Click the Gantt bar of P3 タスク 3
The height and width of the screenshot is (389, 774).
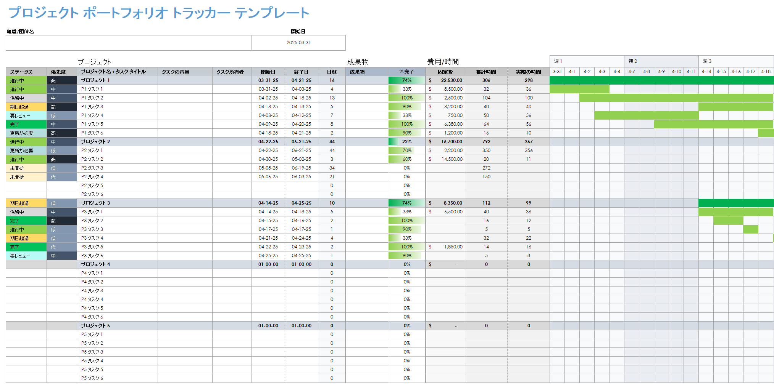[751, 229]
